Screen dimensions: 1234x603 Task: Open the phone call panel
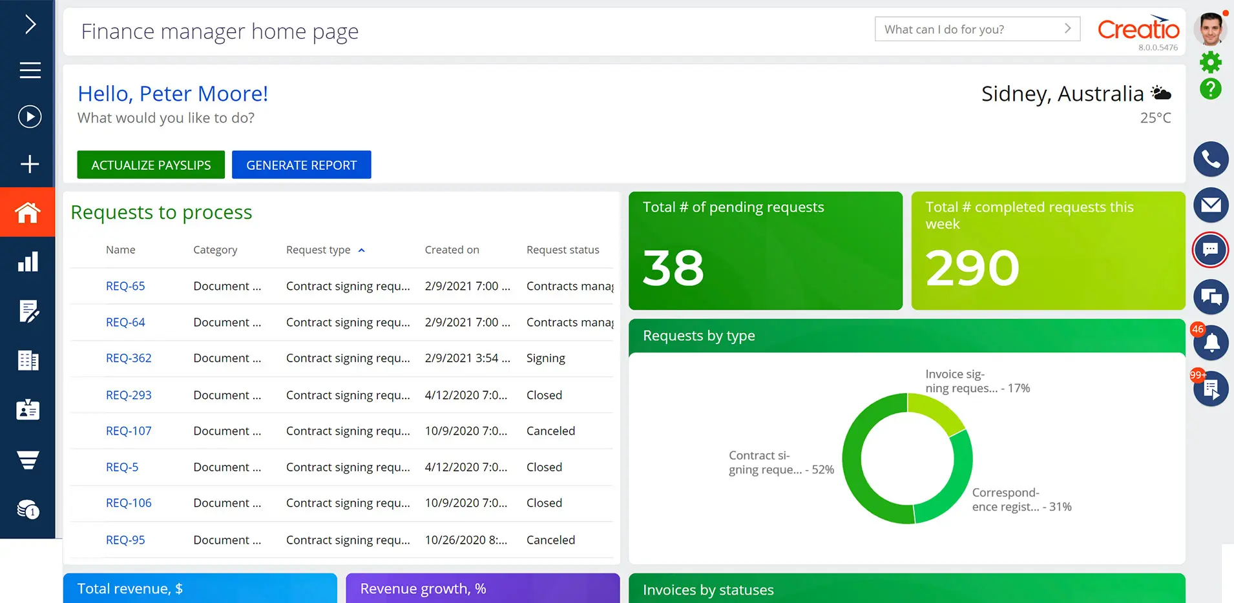[1210, 159]
